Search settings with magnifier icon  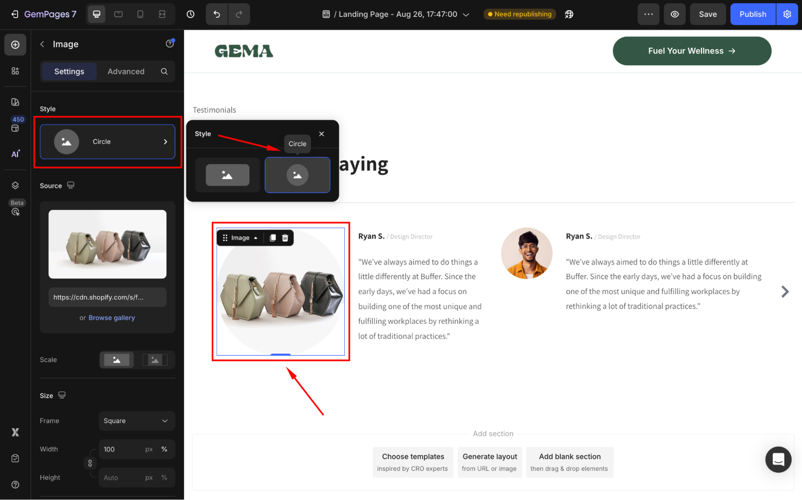(x=164, y=71)
